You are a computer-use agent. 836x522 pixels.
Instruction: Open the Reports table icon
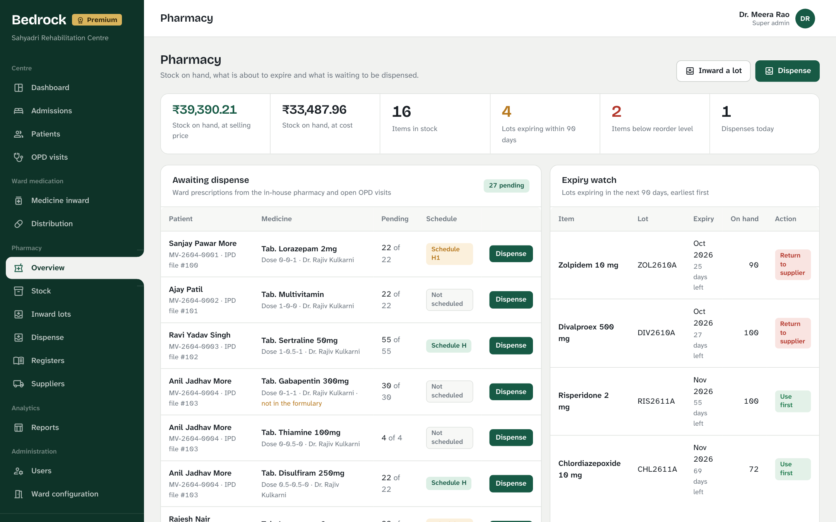(19, 428)
